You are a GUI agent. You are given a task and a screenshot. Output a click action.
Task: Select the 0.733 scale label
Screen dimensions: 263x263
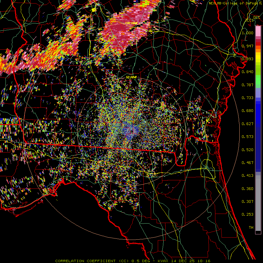pos(248,98)
